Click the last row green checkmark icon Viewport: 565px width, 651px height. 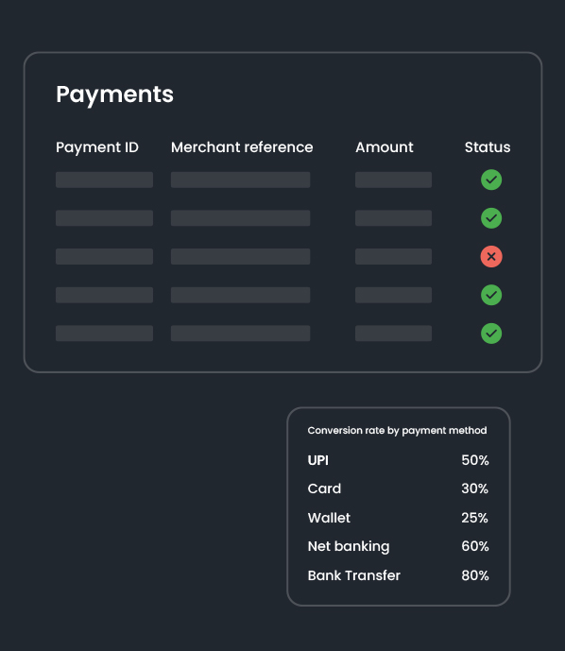point(491,334)
